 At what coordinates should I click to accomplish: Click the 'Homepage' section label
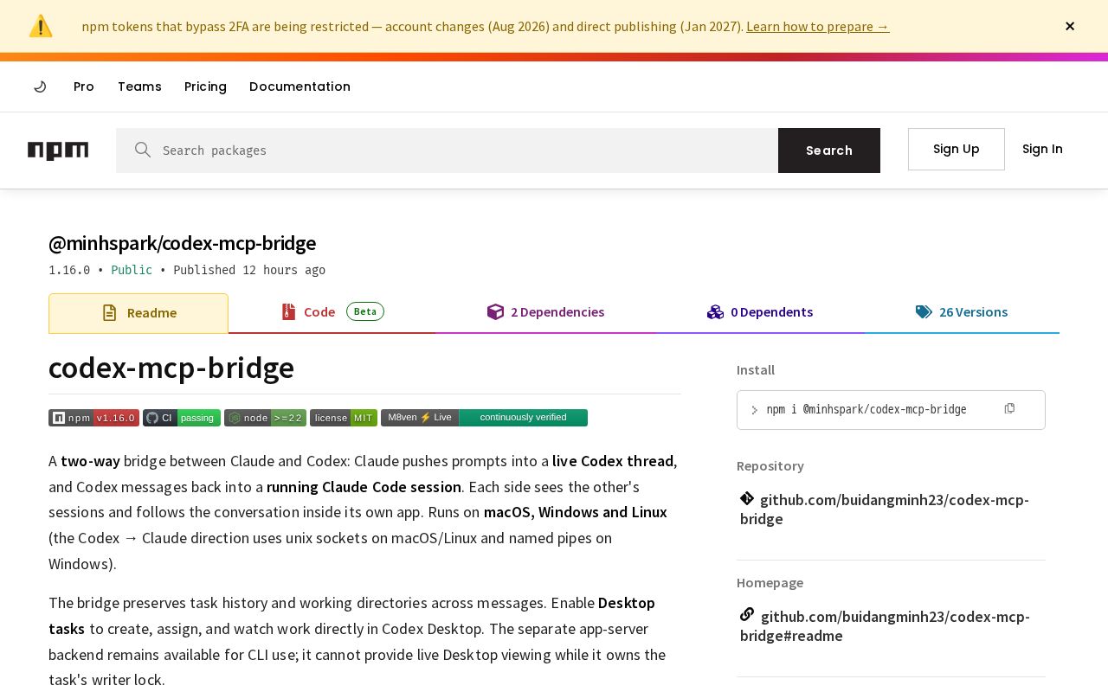click(x=770, y=583)
